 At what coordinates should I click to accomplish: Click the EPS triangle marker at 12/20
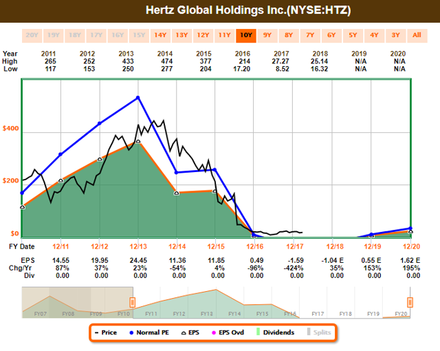(410, 231)
